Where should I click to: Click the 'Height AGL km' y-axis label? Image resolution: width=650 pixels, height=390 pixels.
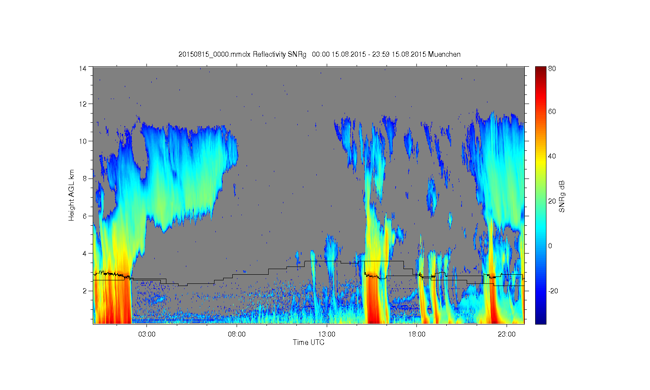[71, 195]
